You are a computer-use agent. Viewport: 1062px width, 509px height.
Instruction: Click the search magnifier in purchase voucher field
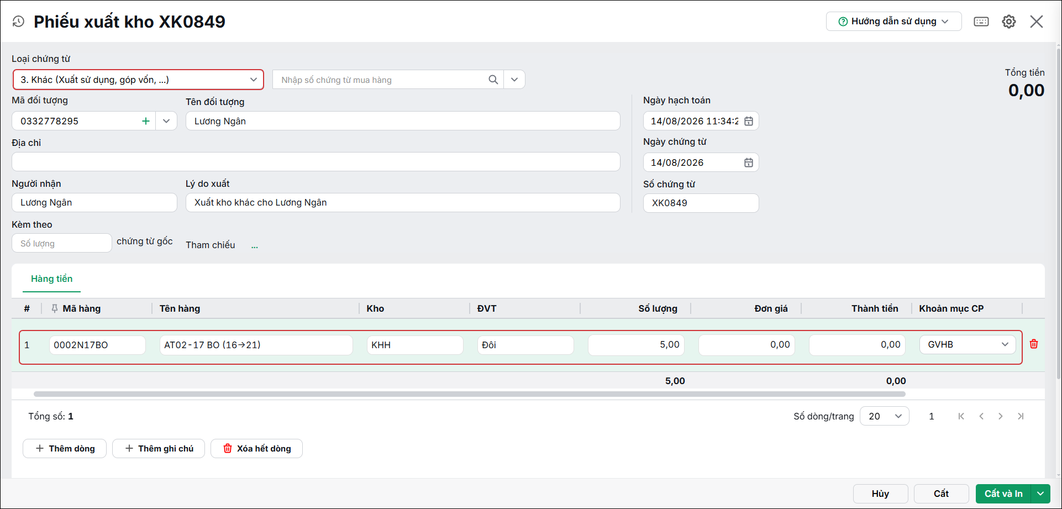pos(493,80)
